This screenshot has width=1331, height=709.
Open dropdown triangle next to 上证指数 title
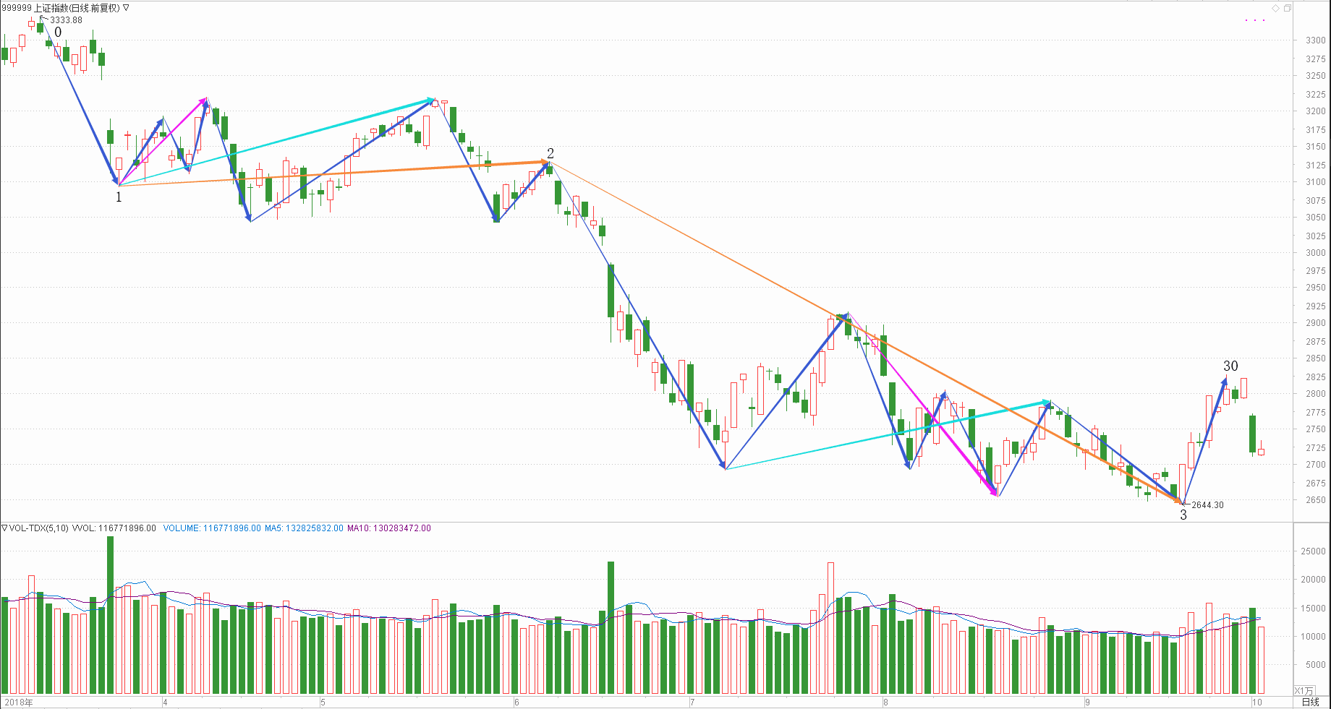pos(127,8)
